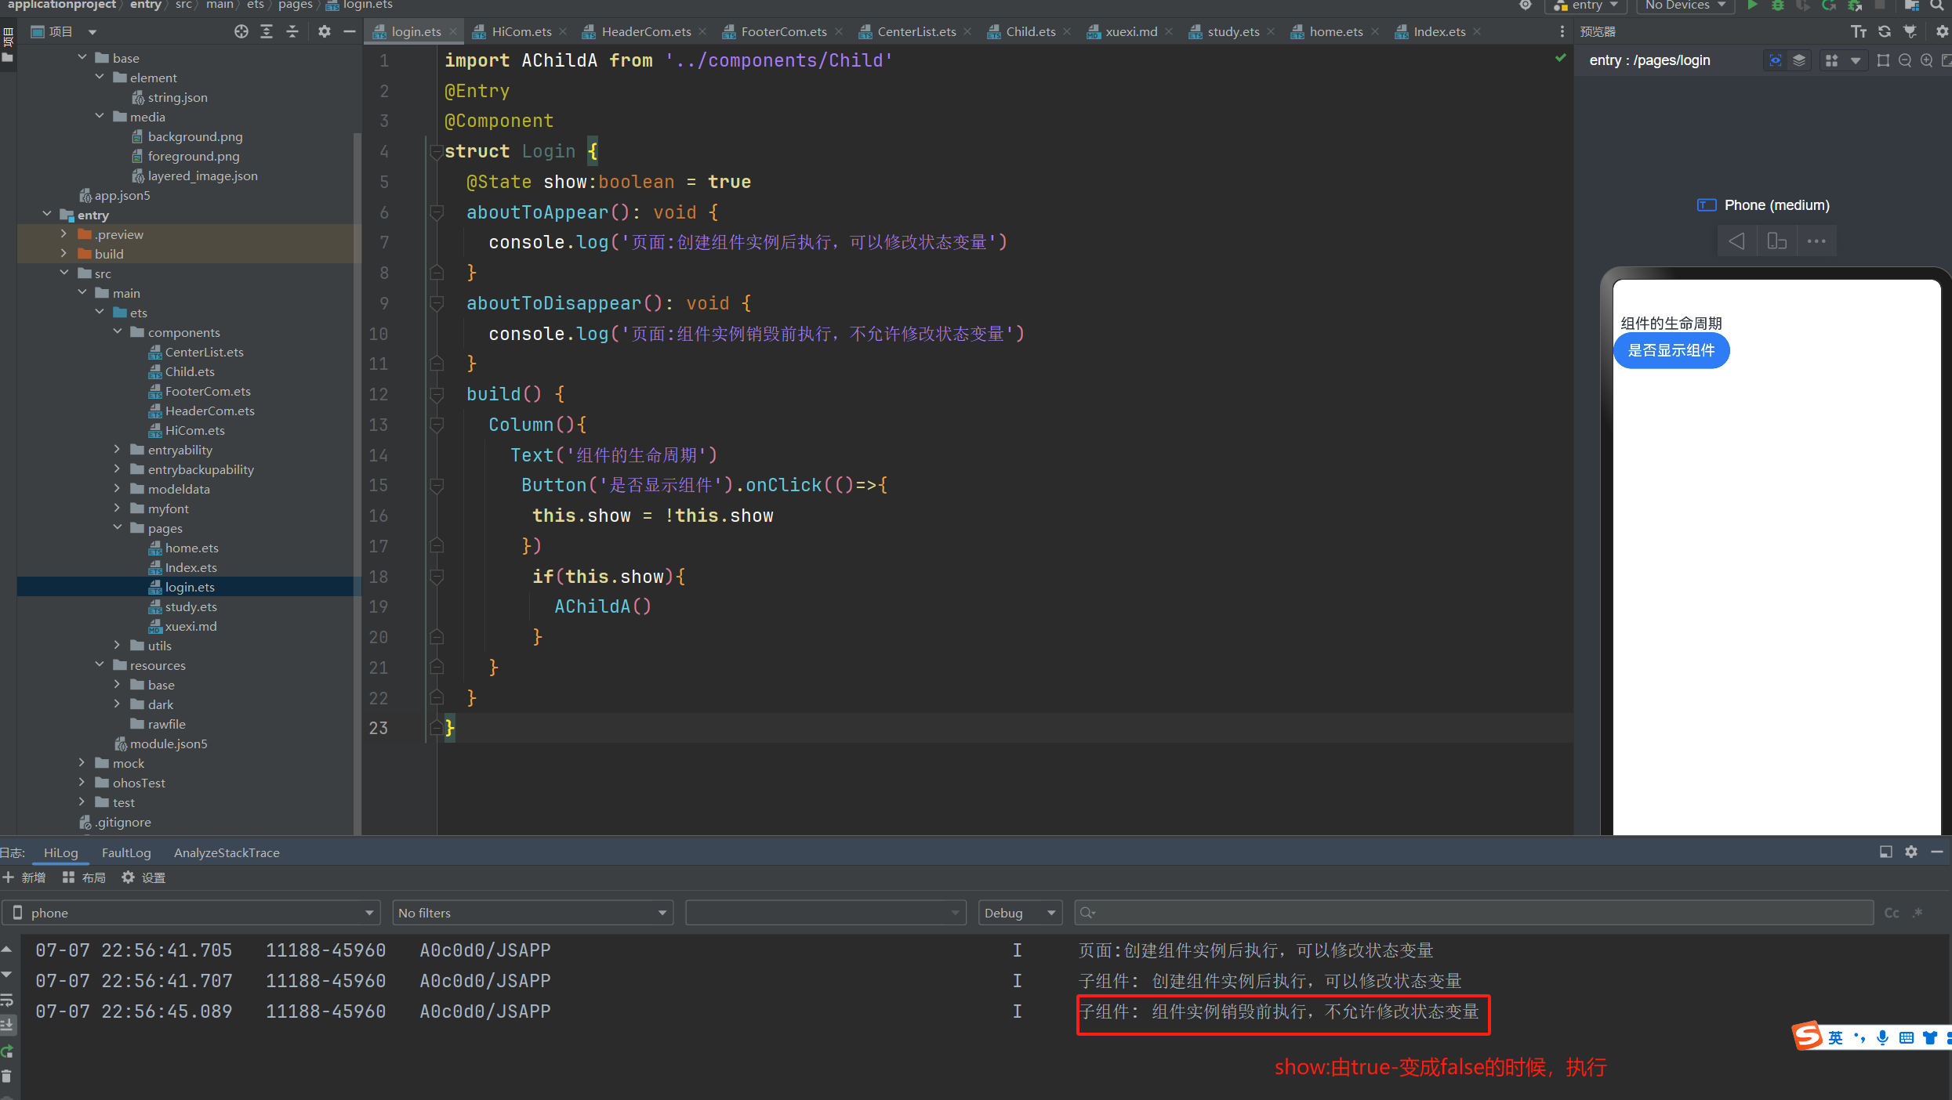Screen dimensions: 1952x1100
Task: Click the log search input field
Action: [1474, 913]
